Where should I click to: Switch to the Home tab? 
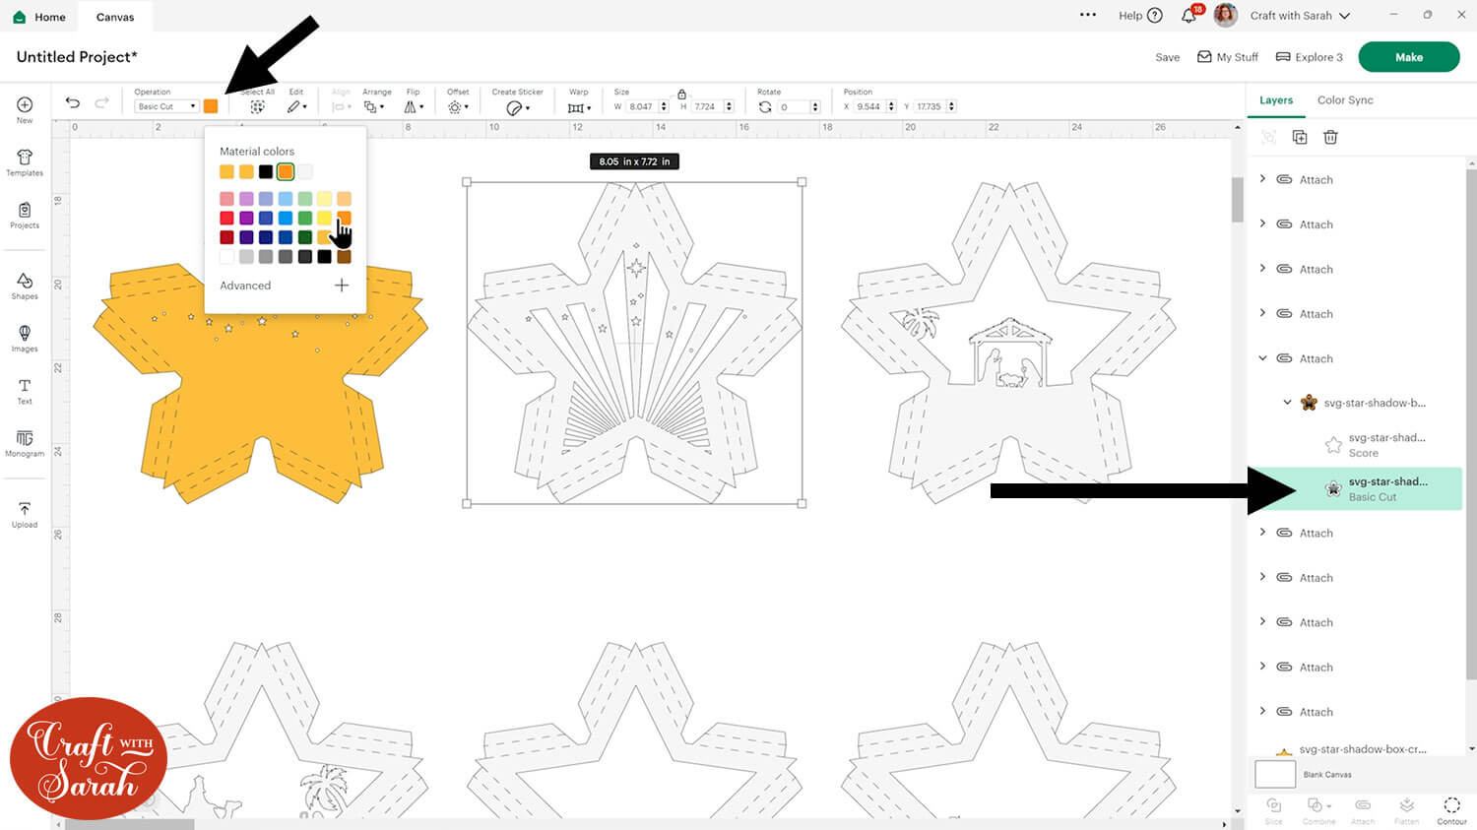41,17
